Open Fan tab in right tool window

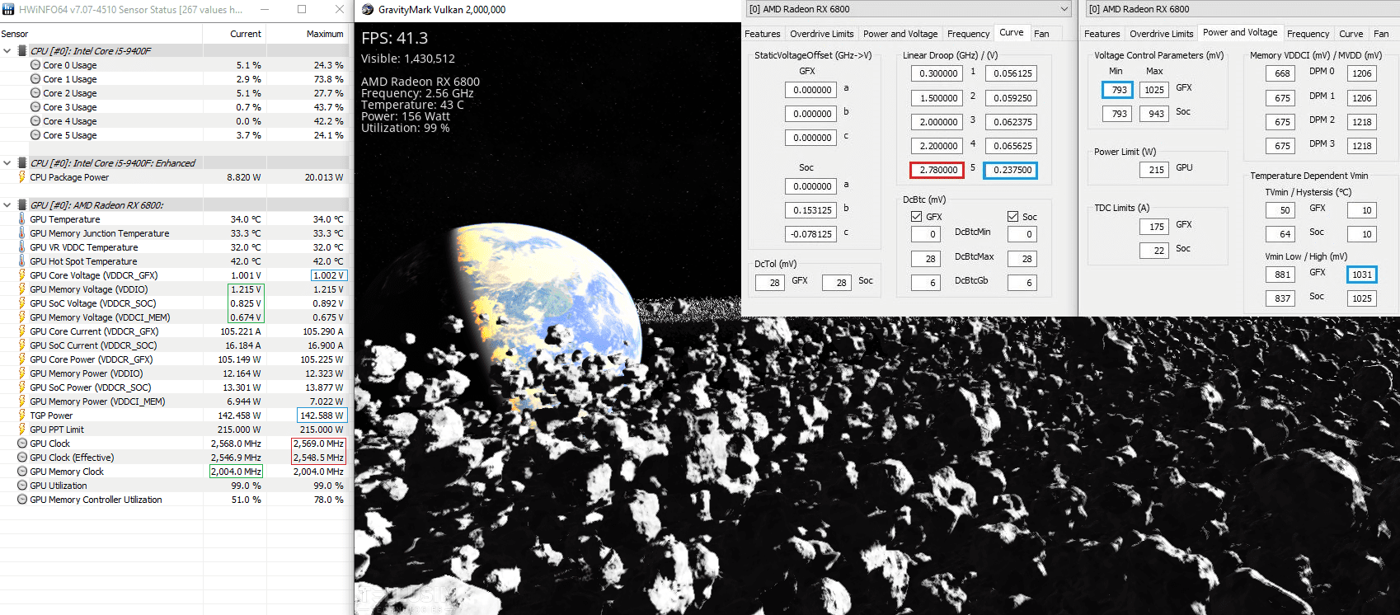point(1381,34)
